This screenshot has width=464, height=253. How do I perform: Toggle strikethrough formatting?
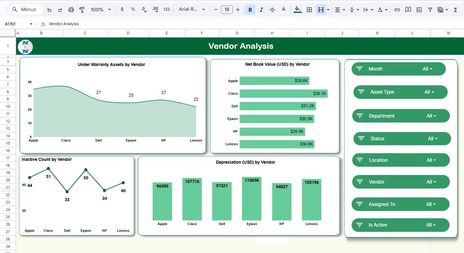point(272,9)
